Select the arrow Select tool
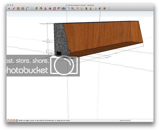 click(x=9, y=8)
